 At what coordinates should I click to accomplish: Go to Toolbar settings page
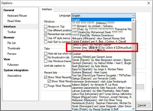pos(12,32)
